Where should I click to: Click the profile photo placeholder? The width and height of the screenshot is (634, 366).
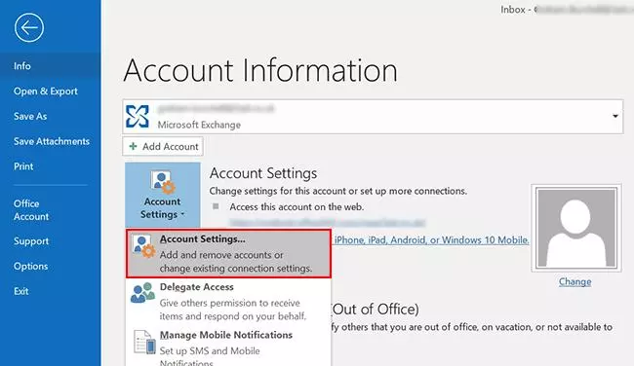coord(576,229)
